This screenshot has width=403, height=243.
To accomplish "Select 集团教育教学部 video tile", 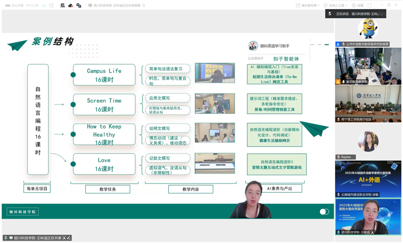I will tap(368, 66).
